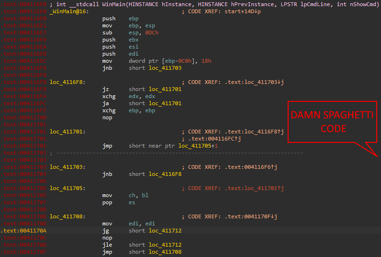Click the nop at address 0041170C
Viewport: 381px width, 257px height.
coord(107,238)
